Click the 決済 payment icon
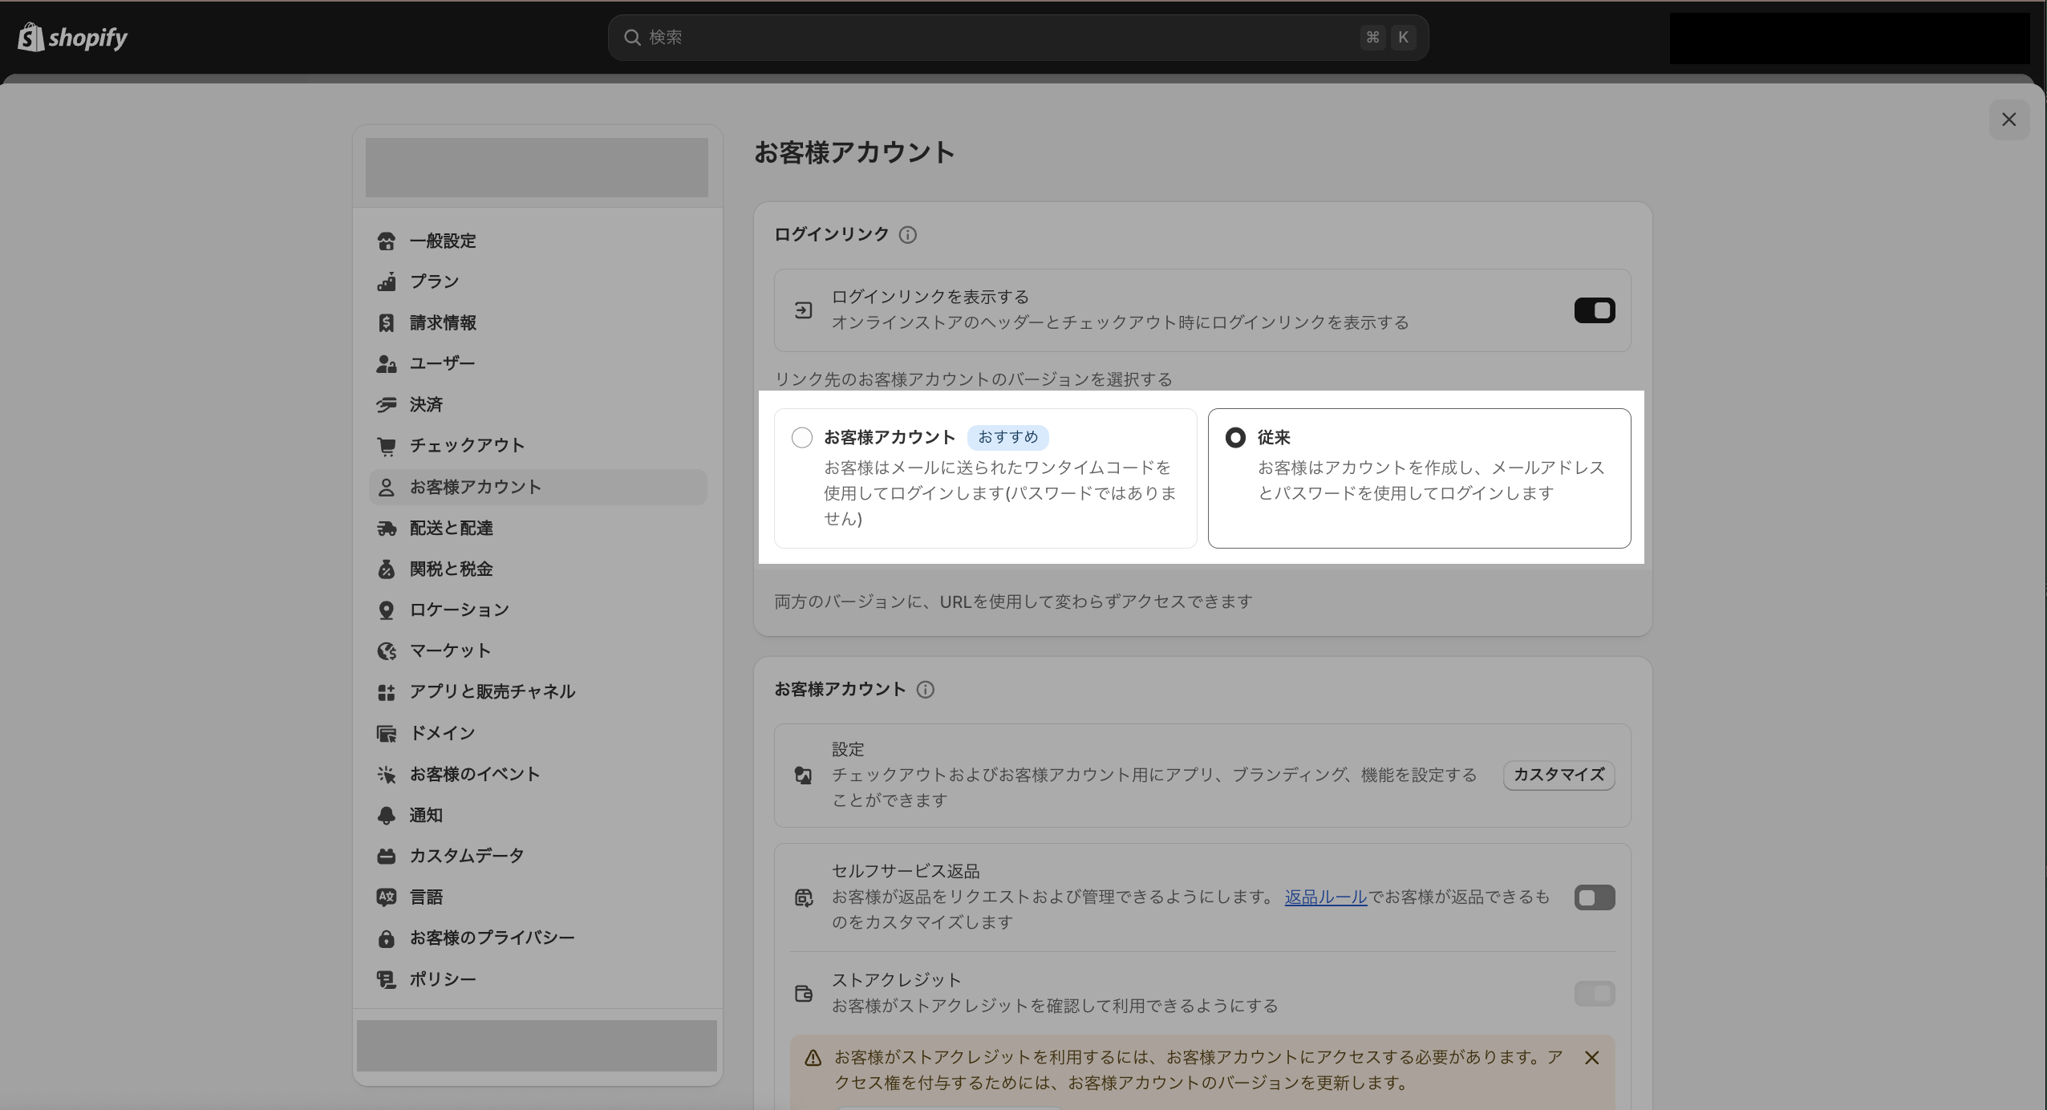Screen dimensions: 2047x1110 click(386, 404)
